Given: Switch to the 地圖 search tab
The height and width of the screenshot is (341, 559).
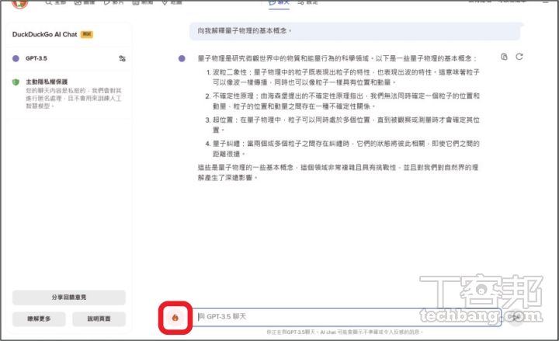Looking at the screenshot, I should (172, 2).
